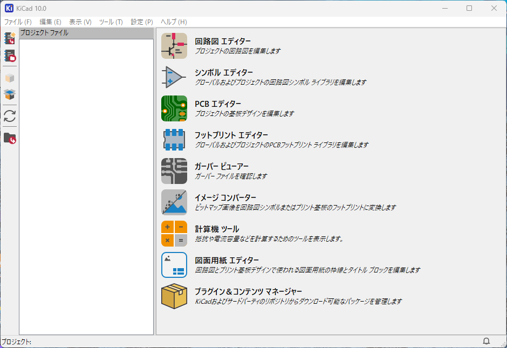The image size is (507, 348).
Task: Click the notifications bell in status bar
Action: [486, 341]
